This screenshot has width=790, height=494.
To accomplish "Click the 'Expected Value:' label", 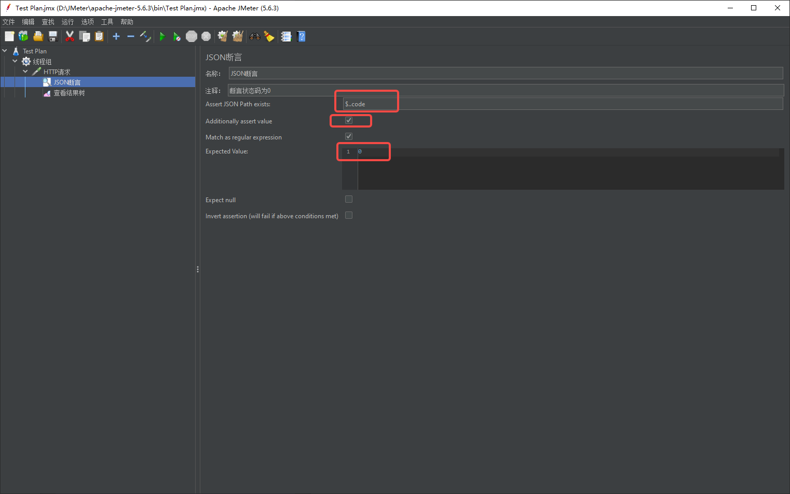I will click(x=227, y=151).
